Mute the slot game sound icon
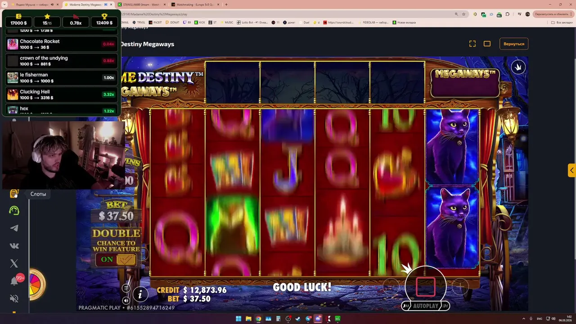Viewport: 576px width, 324px height. point(126,300)
